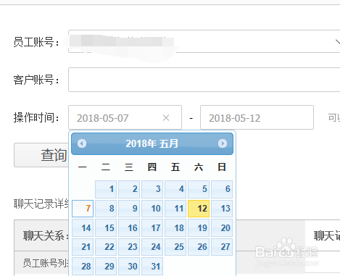Click the 操作时间 label
Screen dimensions: 340x276
tap(36, 118)
